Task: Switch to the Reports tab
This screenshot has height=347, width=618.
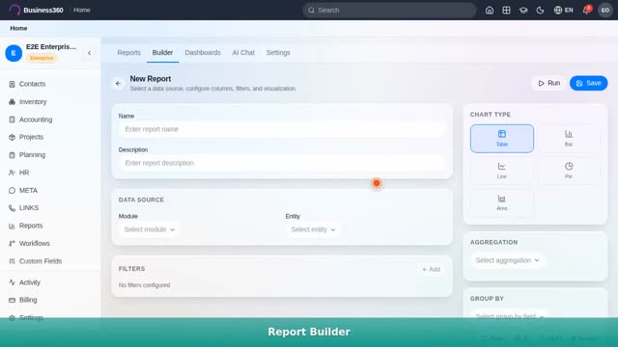Action: (128, 52)
